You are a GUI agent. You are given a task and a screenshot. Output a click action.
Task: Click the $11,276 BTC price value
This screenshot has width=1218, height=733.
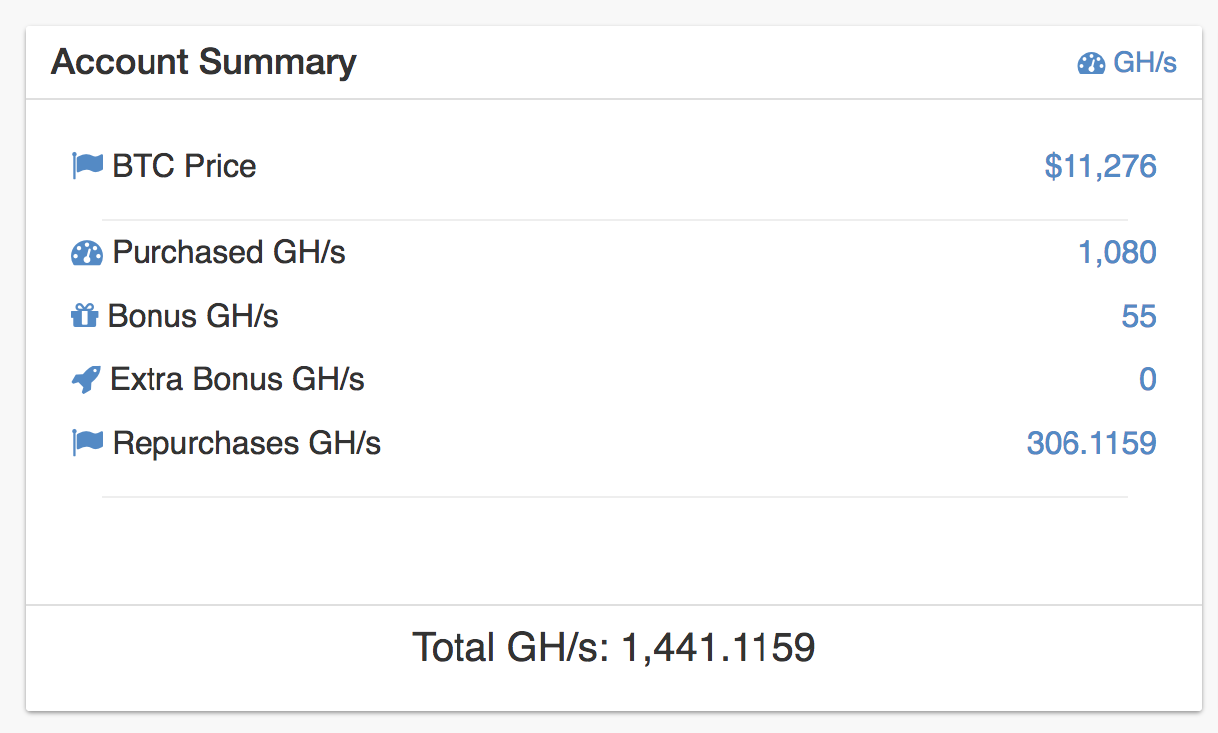[1099, 166]
